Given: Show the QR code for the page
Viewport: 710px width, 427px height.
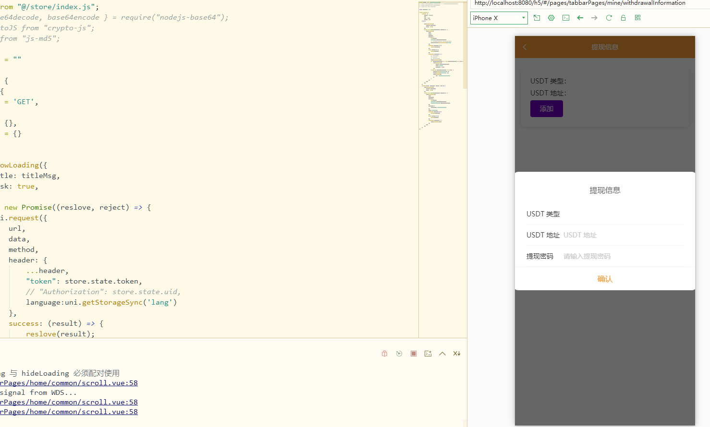Looking at the screenshot, I should point(638,18).
